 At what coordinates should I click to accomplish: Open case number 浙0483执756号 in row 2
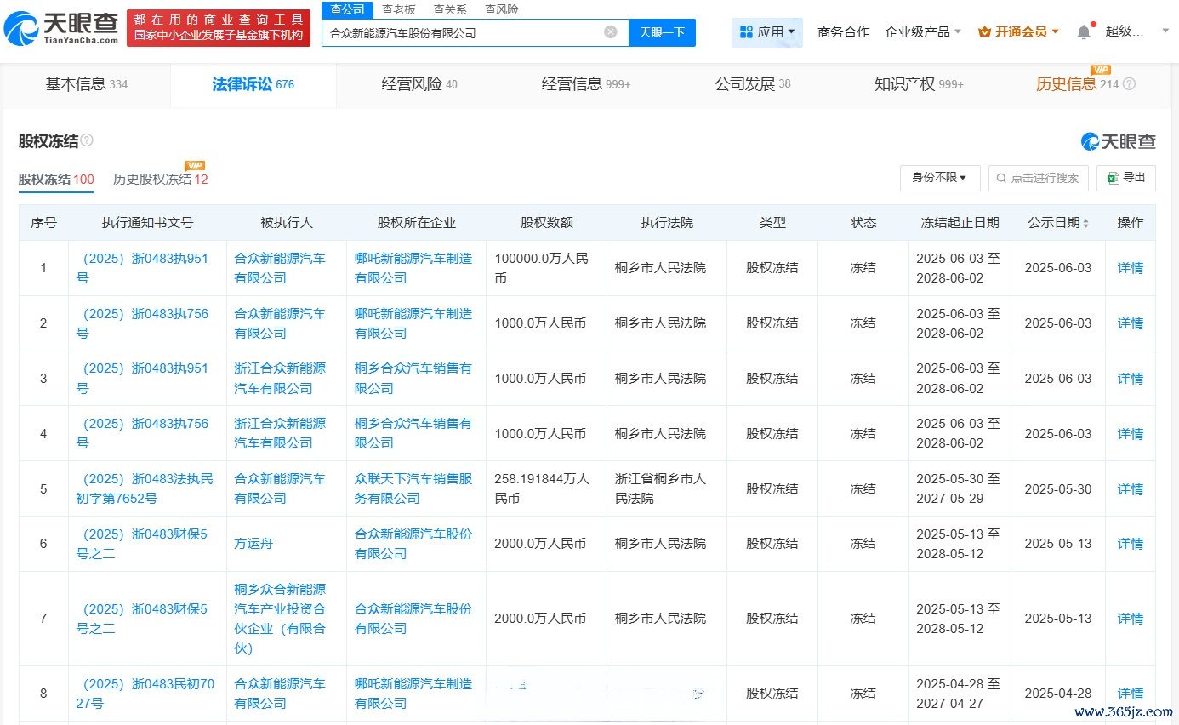pyautogui.click(x=142, y=323)
